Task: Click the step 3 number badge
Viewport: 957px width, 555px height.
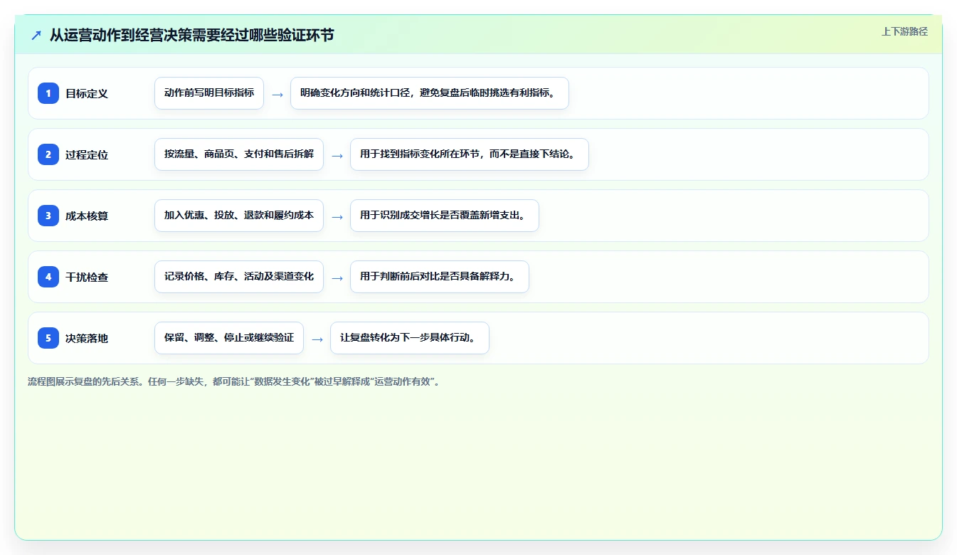Action: tap(48, 216)
